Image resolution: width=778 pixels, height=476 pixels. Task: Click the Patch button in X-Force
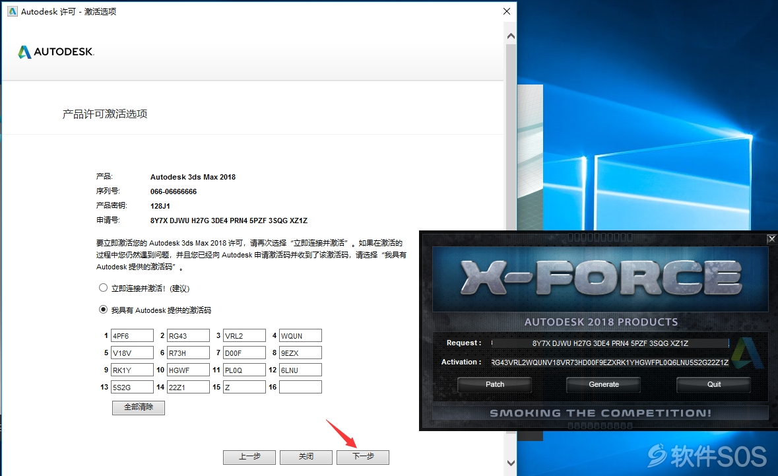(x=495, y=385)
